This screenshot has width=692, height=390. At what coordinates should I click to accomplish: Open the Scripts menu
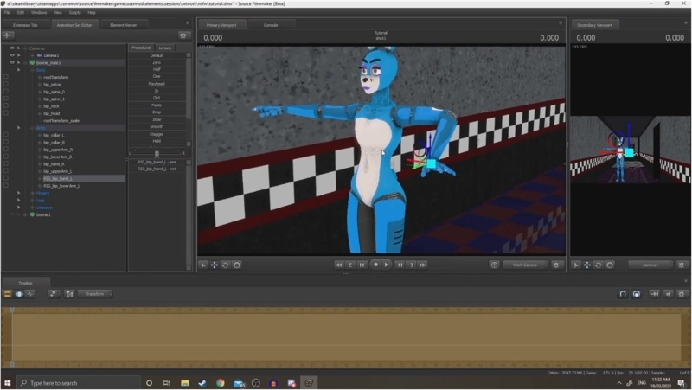coord(74,13)
